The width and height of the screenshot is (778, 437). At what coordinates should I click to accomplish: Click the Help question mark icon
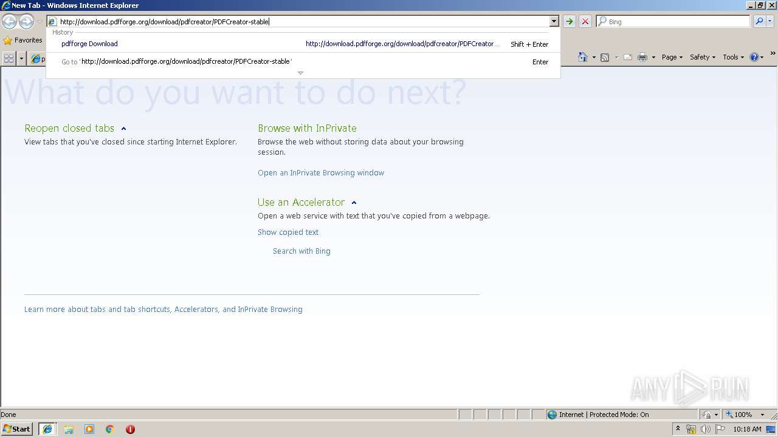point(754,57)
